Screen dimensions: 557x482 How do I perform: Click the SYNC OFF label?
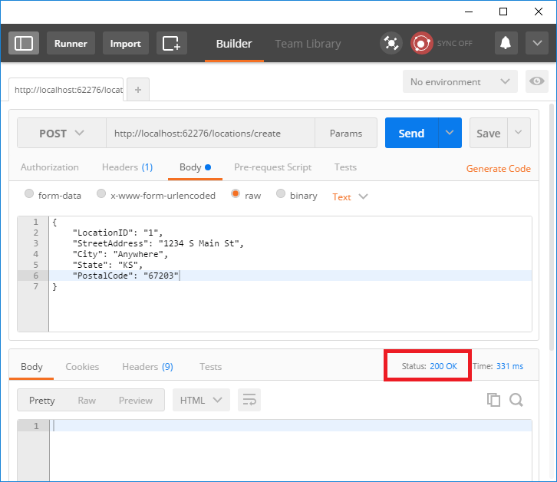click(455, 44)
